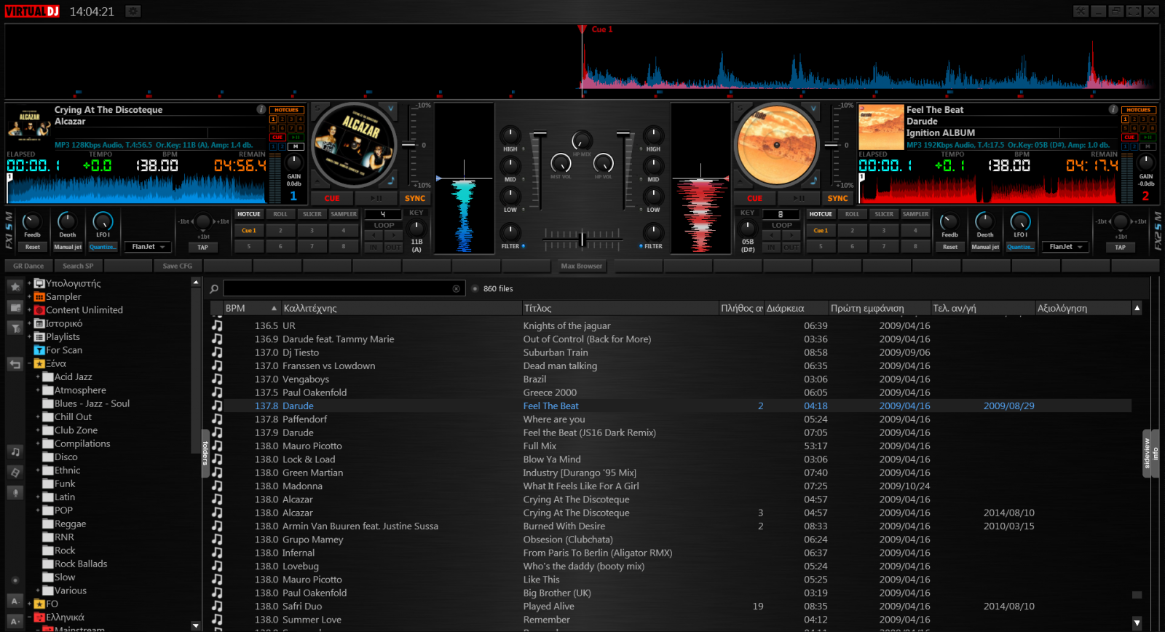Click the back arrow icon in the browser sidebar
This screenshot has height=632, width=1165.
coord(15,363)
